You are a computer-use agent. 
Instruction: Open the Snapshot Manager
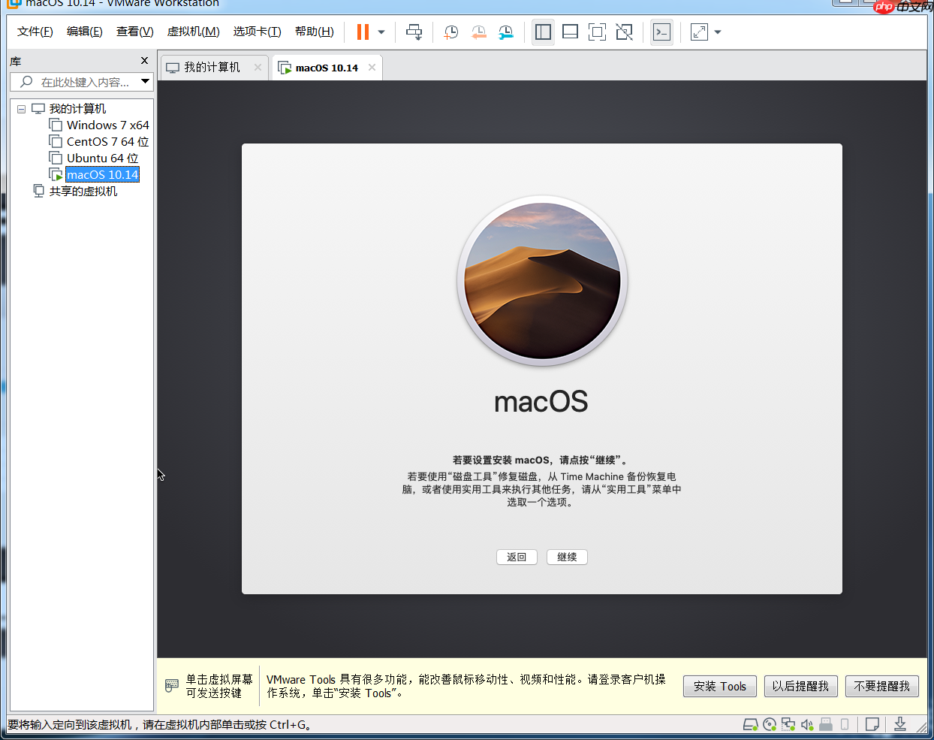(505, 32)
